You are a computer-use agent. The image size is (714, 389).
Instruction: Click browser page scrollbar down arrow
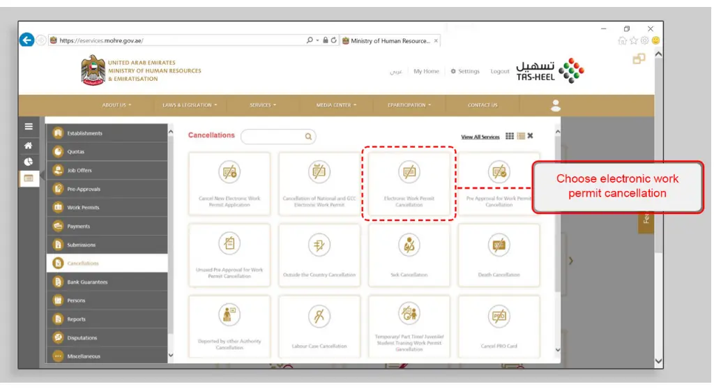658,361
